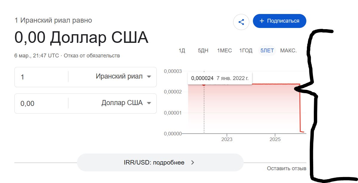The height and width of the screenshot is (183, 358).
Task: Select the 5ЛЕТ time range tab
Action: (x=267, y=51)
